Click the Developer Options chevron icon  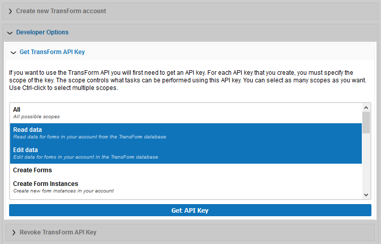(x=10, y=33)
